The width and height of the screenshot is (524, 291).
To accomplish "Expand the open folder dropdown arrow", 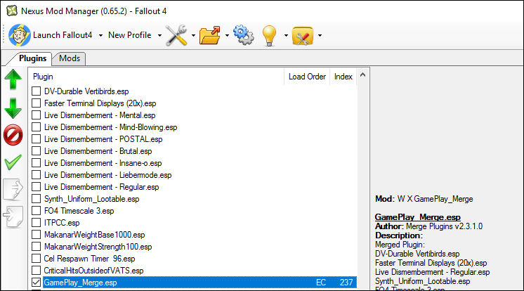I will pyautogui.click(x=227, y=35).
